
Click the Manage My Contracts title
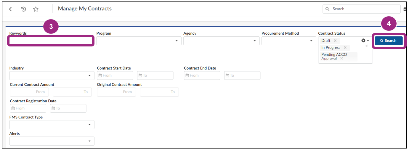pos(85,9)
